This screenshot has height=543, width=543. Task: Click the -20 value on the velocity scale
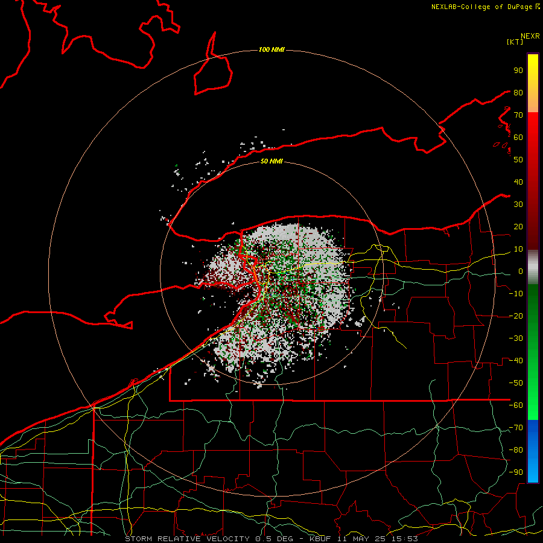click(x=516, y=316)
